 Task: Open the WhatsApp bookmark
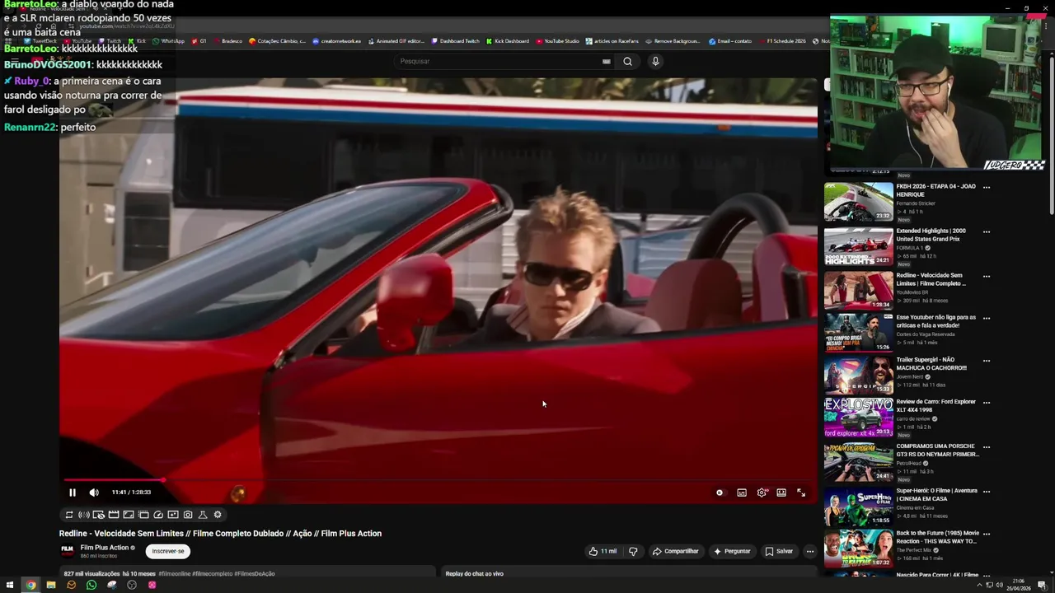(169, 41)
